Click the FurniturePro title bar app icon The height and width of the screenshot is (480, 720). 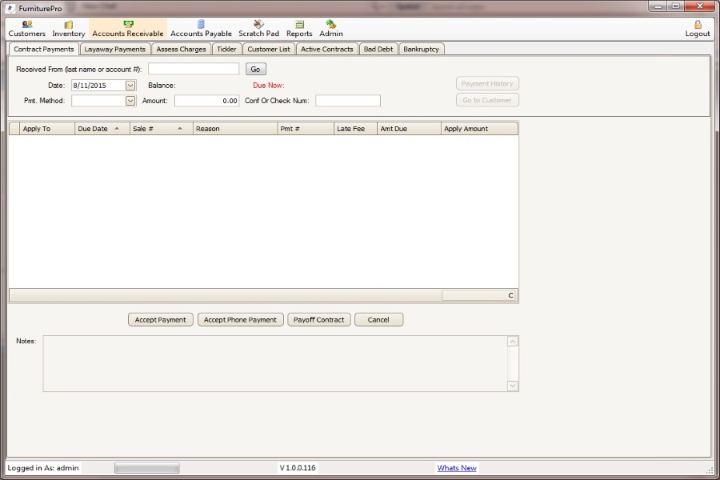point(10,8)
